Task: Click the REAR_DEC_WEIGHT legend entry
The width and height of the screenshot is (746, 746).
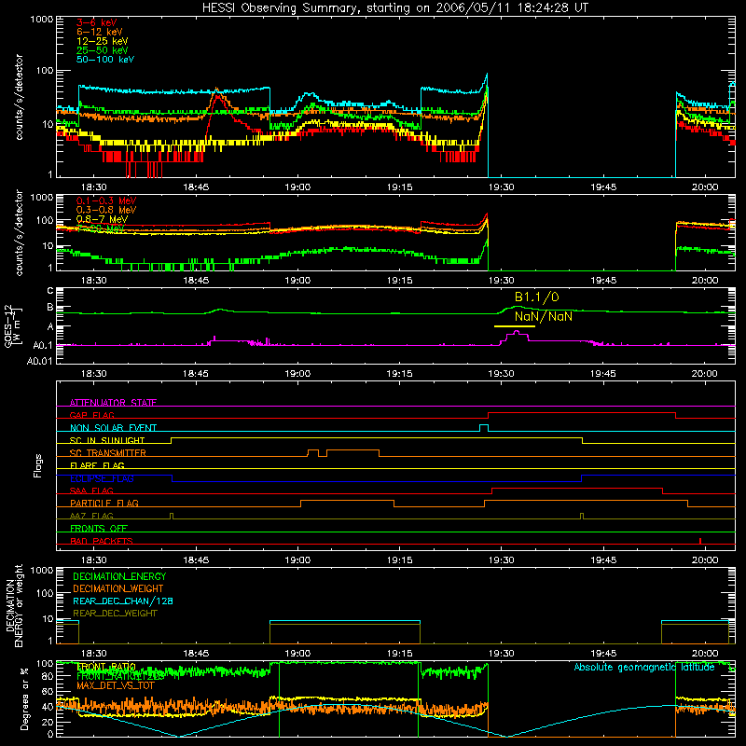Action: pos(115,614)
